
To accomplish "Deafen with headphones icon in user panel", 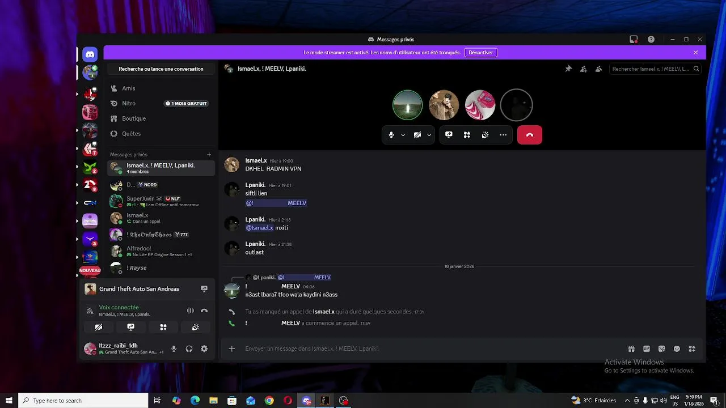I will pos(189,349).
